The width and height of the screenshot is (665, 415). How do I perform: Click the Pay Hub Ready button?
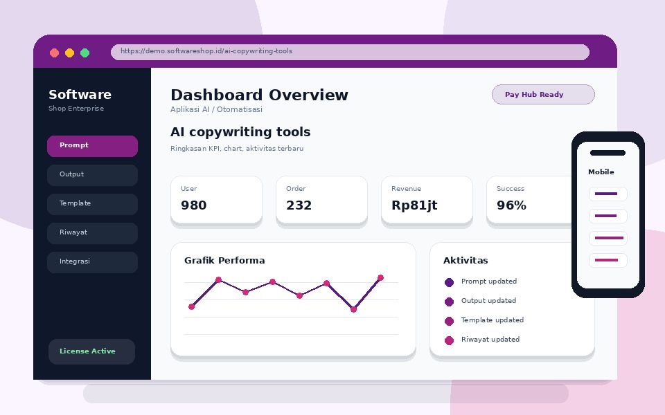[543, 95]
